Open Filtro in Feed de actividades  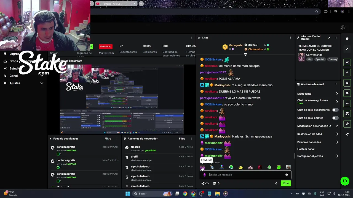coord(108,139)
